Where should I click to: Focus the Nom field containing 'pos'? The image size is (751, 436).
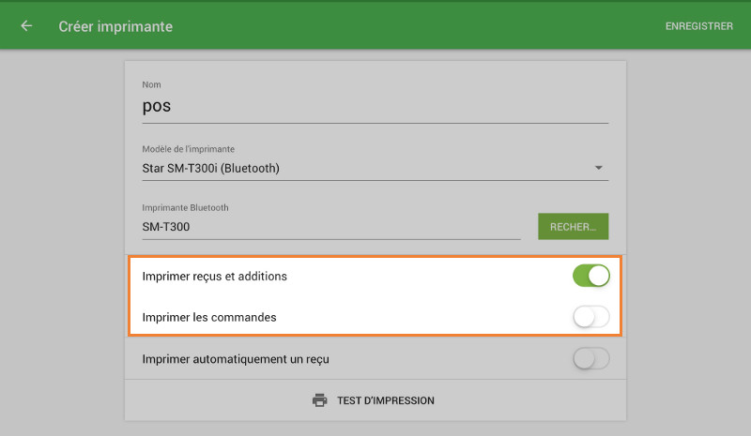(x=375, y=107)
